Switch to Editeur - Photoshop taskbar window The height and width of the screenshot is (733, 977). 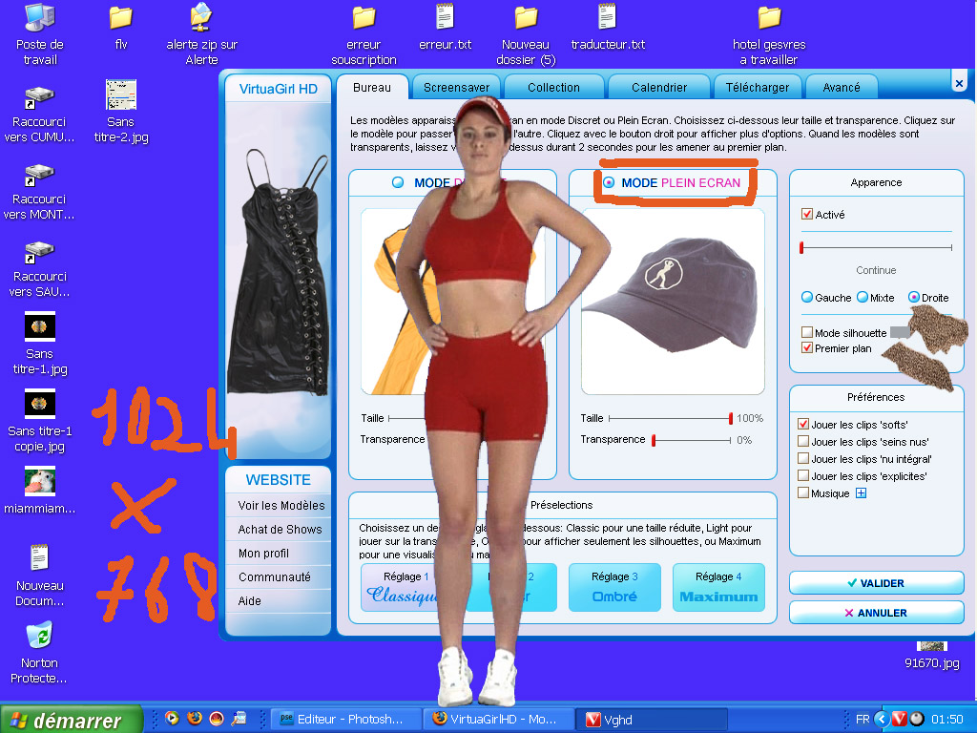[x=344, y=720]
